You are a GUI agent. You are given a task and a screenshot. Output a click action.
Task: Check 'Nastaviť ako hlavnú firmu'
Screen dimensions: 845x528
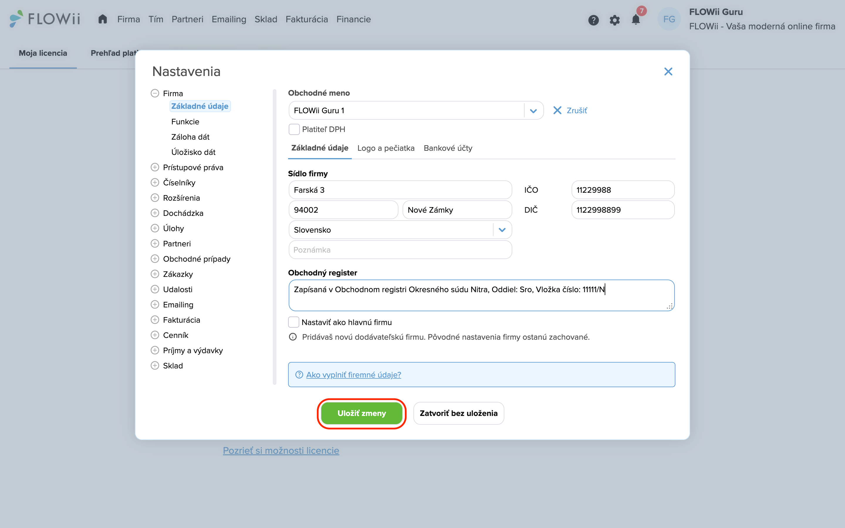(294, 322)
